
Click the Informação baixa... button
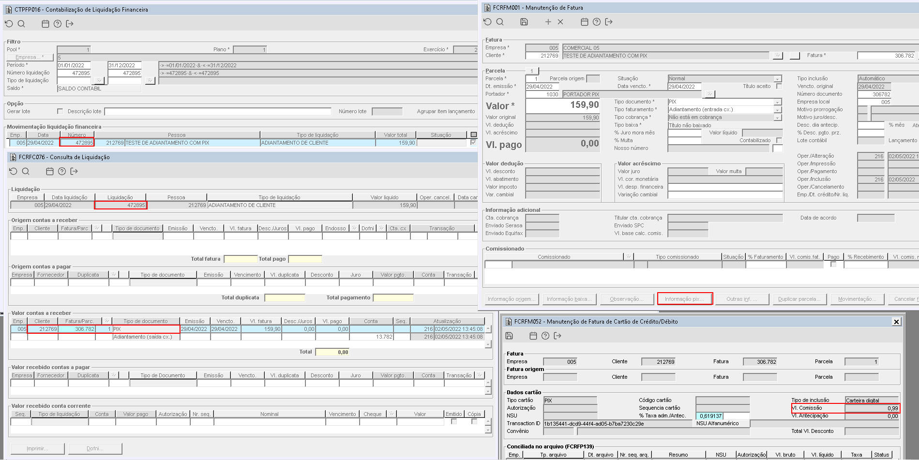click(569, 299)
